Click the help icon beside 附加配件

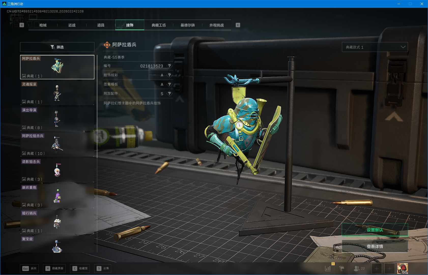[169, 94]
